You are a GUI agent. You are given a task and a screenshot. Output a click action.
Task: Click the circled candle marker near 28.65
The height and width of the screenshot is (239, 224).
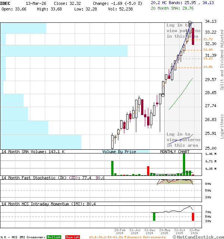163,95
